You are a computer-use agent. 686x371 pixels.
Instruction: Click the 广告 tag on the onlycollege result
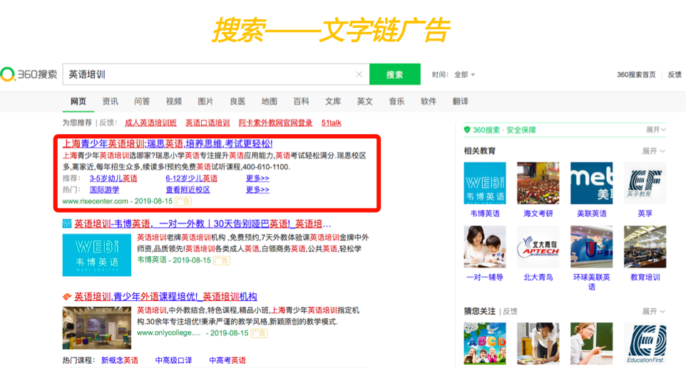click(x=259, y=333)
